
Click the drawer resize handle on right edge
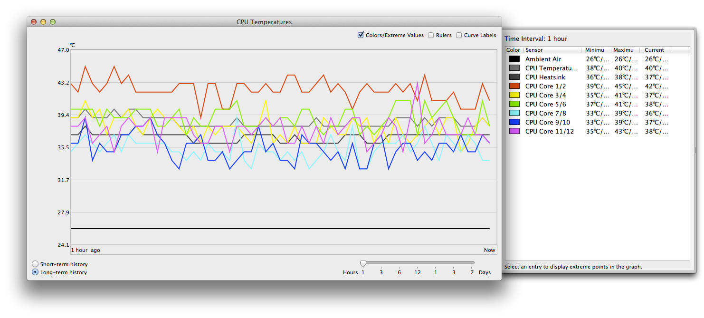point(694,150)
